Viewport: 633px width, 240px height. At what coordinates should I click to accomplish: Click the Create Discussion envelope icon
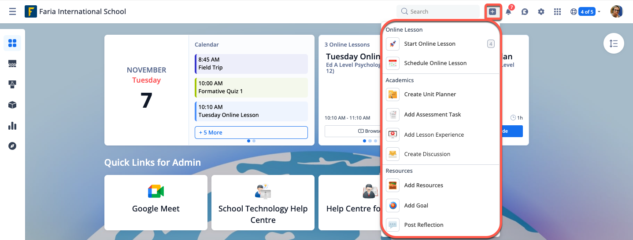coord(392,154)
